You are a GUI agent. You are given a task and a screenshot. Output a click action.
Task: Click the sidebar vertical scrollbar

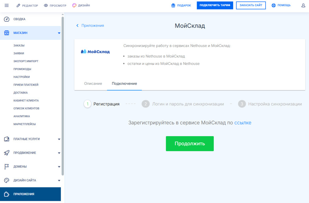[63, 96]
